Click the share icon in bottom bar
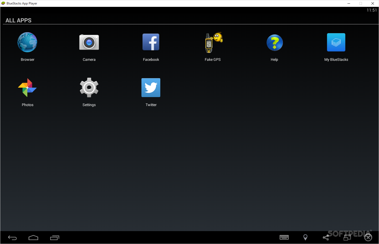The width and height of the screenshot is (379, 244). pos(326,237)
